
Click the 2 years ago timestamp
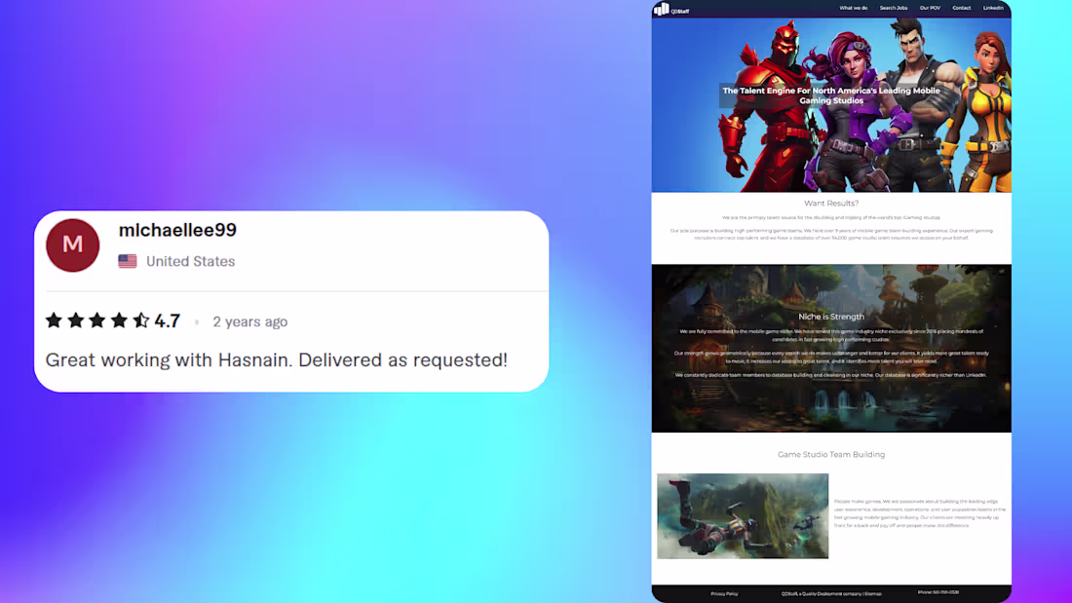click(249, 321)
